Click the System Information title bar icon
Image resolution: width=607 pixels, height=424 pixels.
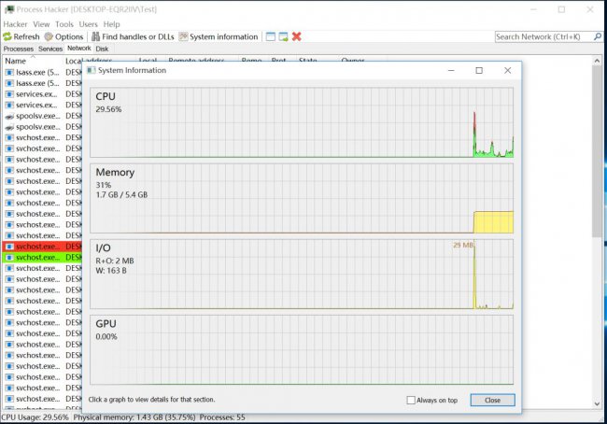coord(92,70)
